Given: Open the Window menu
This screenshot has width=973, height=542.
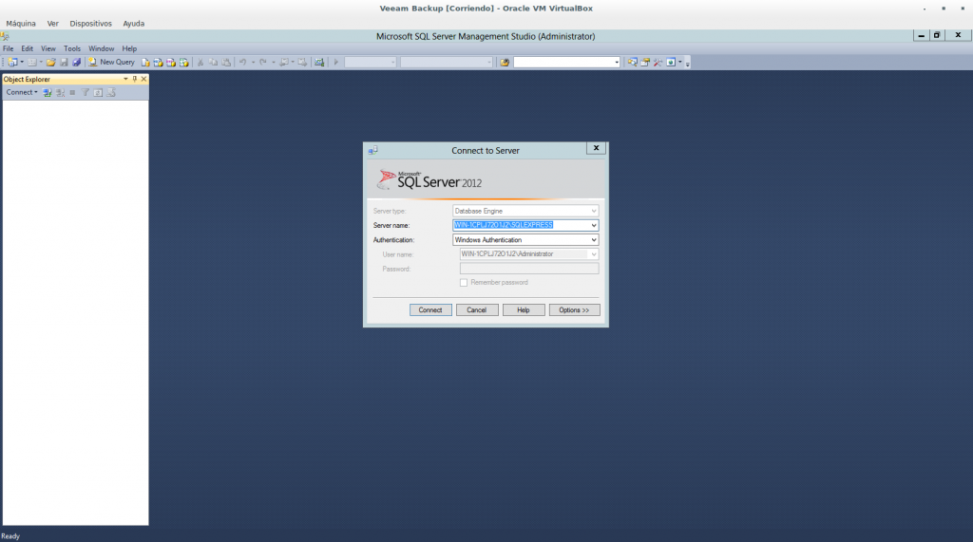Looking at the screenshot, I should 101,48.
